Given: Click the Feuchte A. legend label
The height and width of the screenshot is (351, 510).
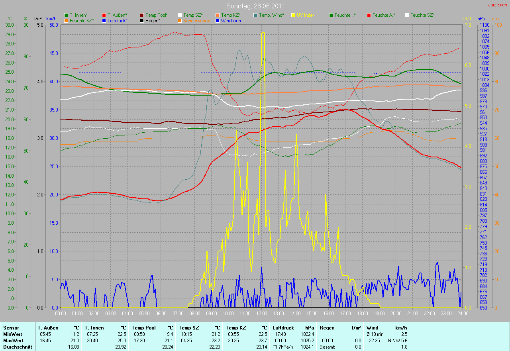Looking at the screenshot, I should click(x=384, y=15).
